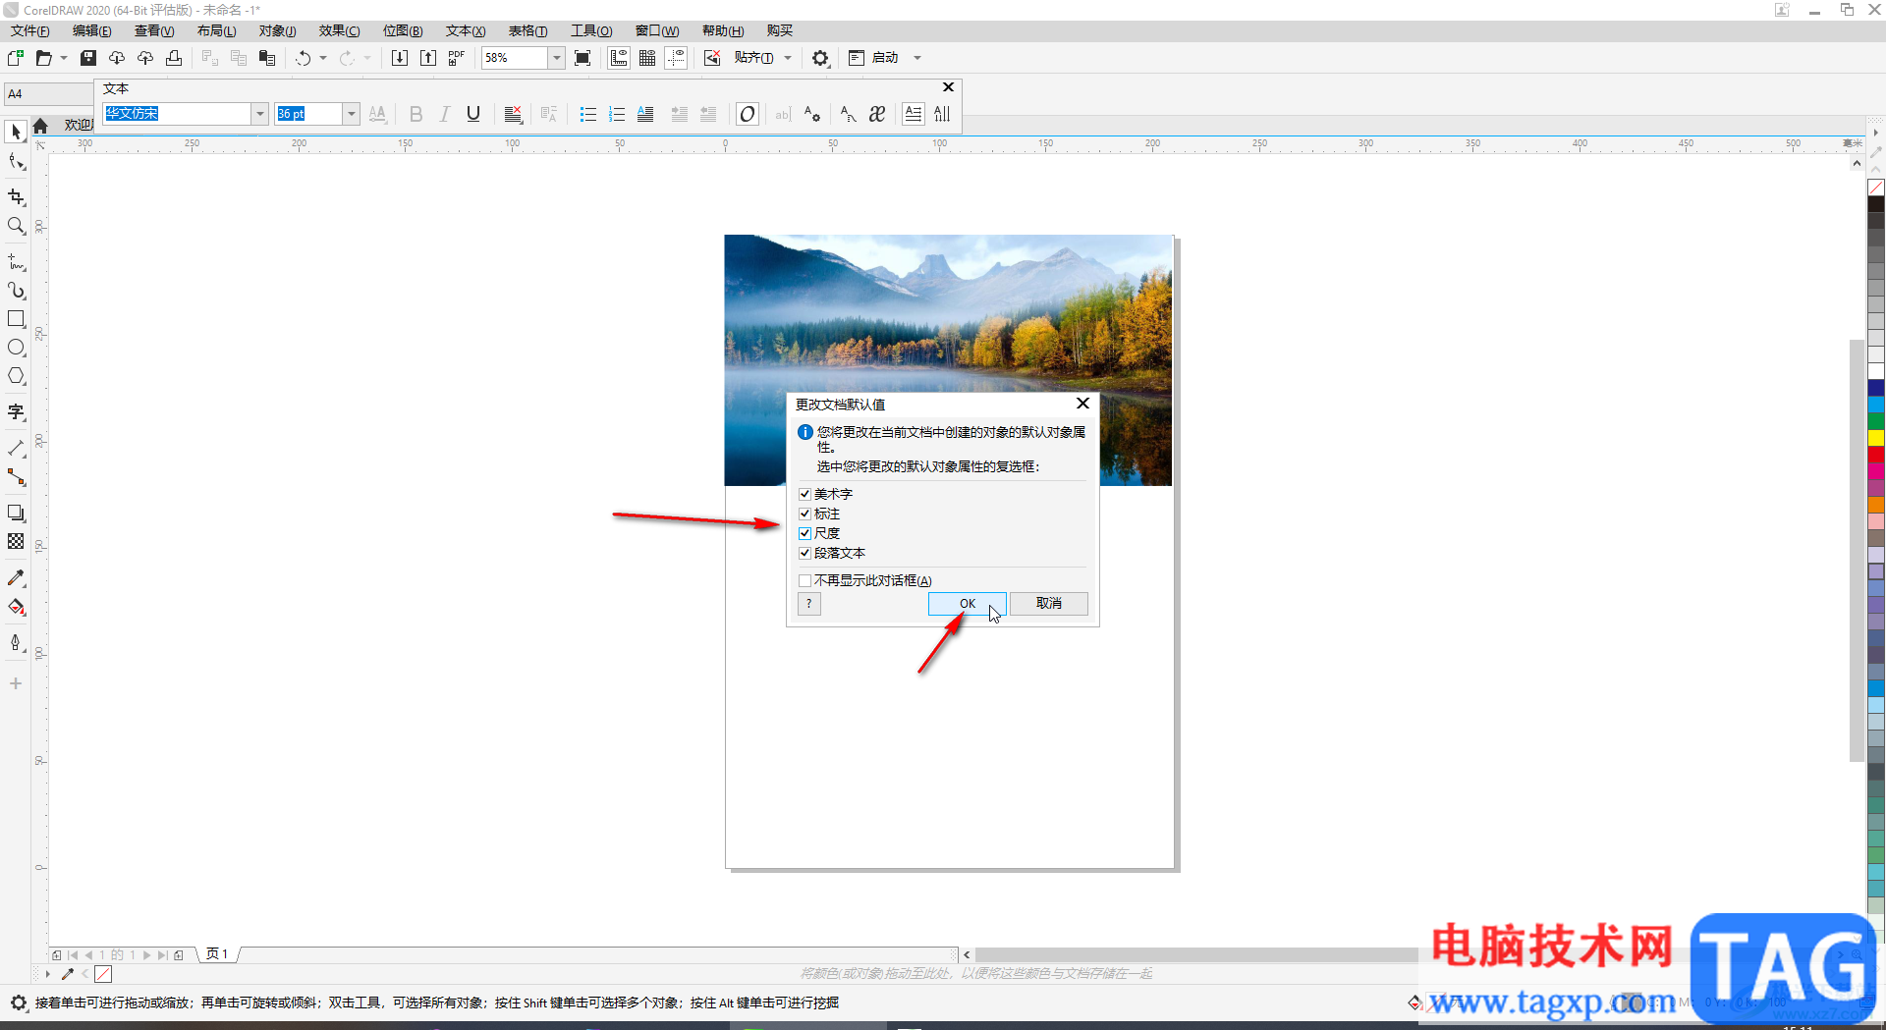1886x1030 pixels.
Task: Open the Undo history dropdown arrow
Action: 323,58
